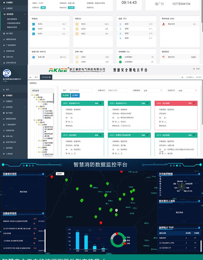Open device card 26754 监控装置1 header
The width and height of the screenshot is (203, 260).
[x=83, y=135]
